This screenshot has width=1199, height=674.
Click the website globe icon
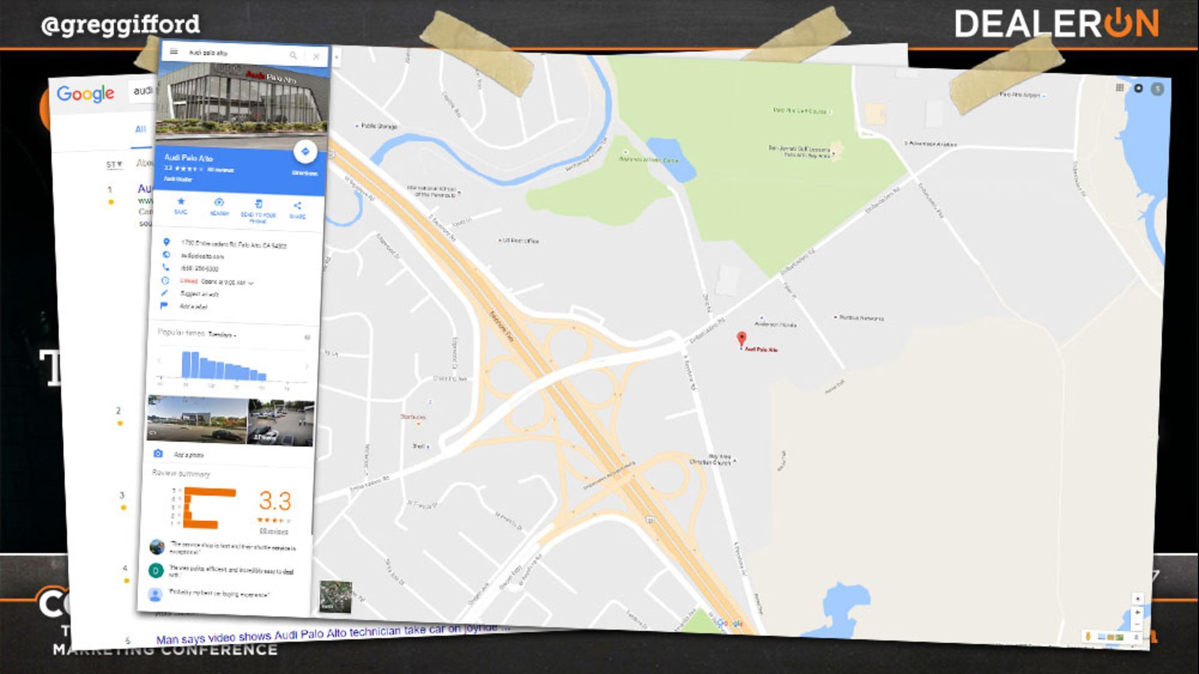[166, 255]
